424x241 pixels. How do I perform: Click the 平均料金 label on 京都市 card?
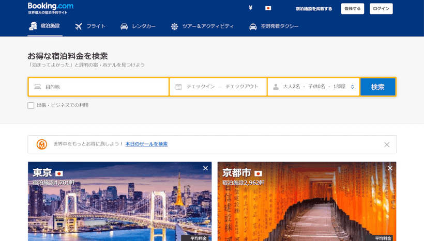pos(383,238)
